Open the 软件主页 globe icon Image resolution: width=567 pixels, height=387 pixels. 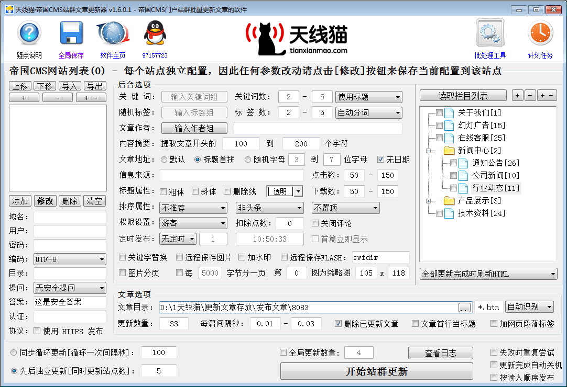[x=113, y=33]
